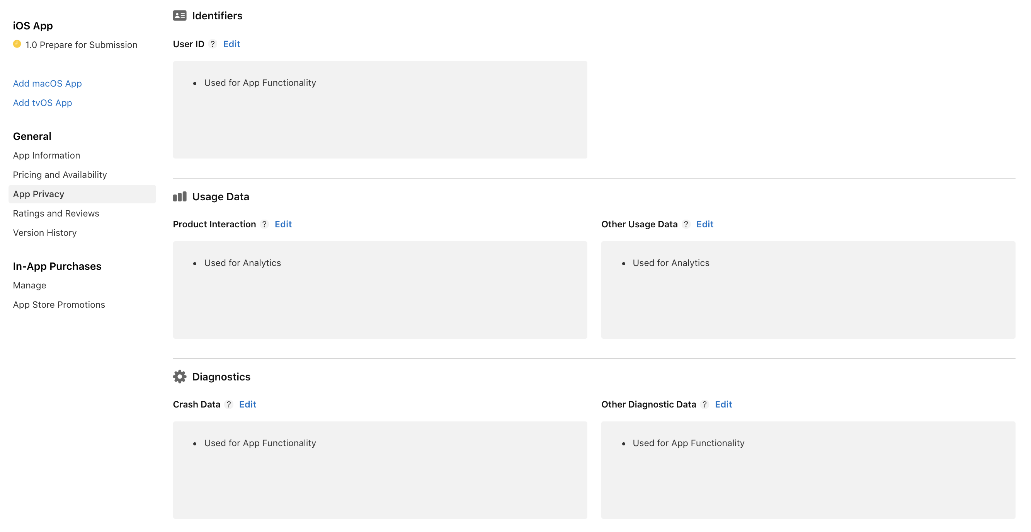The height and width of the screenshot is (532, 1031).
Task: Click the Diagnostics gear icon
Action: (x=180, y=377)
